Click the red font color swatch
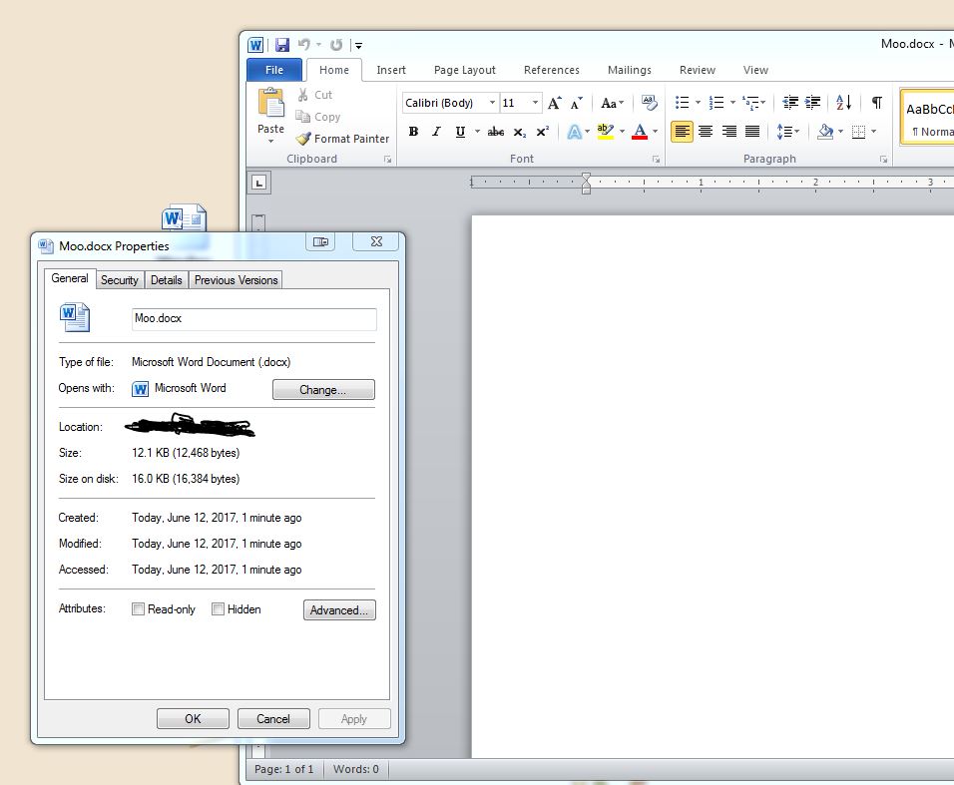This screenshot has height=785, width=954. click(x=640, y=132)
